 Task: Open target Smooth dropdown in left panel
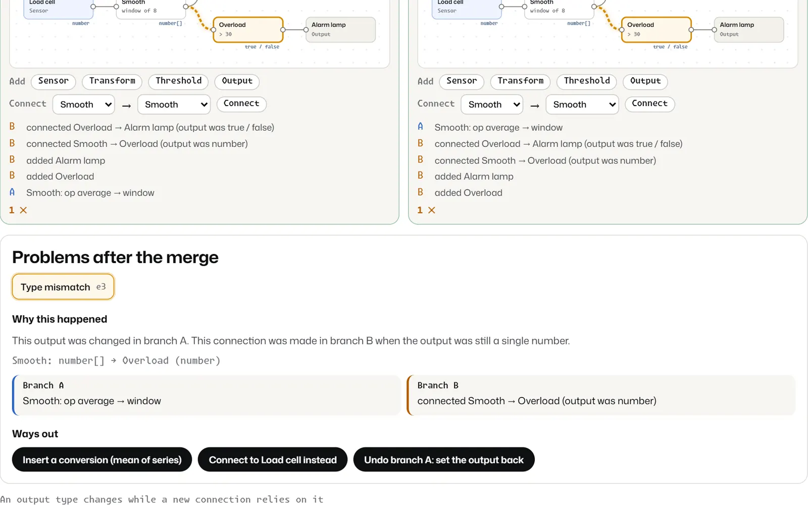pyautogui.click(x=174, y=105)
